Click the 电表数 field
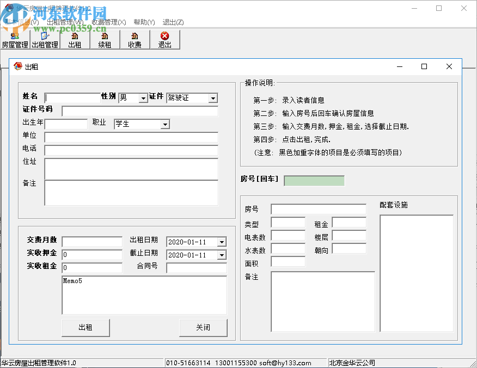This screenshot has height=368, width=477. click(x=288, y=235)
